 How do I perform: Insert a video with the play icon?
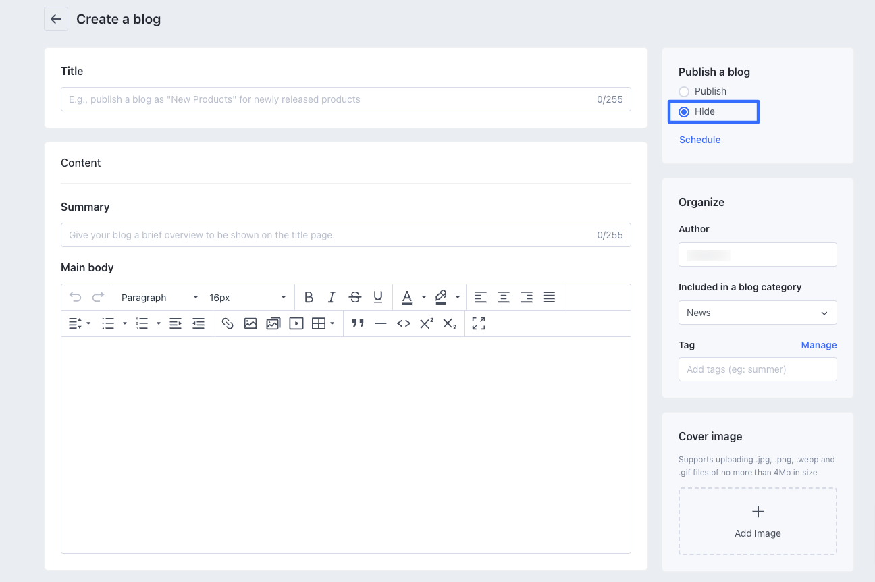click(x=296, y=323)
